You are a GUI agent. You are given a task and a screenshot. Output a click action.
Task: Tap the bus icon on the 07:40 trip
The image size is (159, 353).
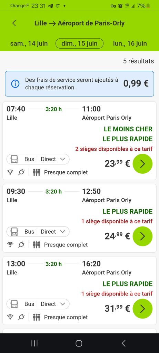pyautogui.click(x=14, y=159)
